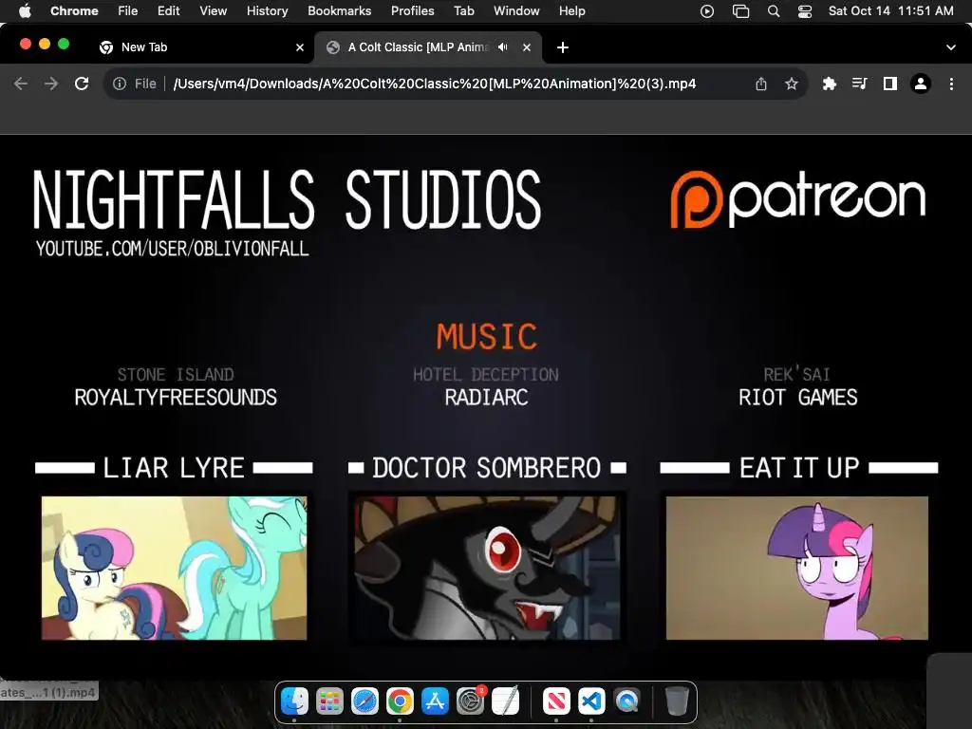Click the youtube.com/user/oblivionfall text

tap(173, 249)
